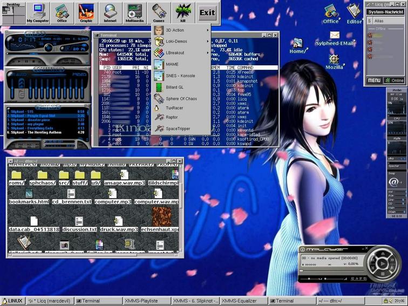Viewport: 408px width, 306px height.
Task: Click the Games launcher icon
Action: [x=159, y=13]
